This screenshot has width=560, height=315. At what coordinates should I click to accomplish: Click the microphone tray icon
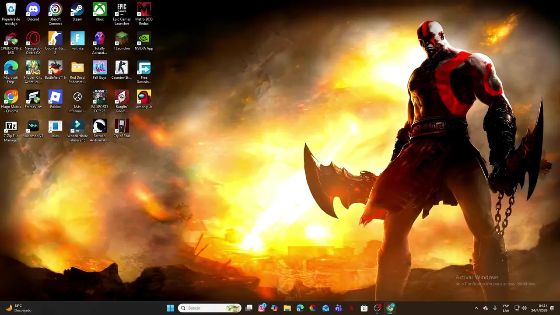[x=495, y=308]
